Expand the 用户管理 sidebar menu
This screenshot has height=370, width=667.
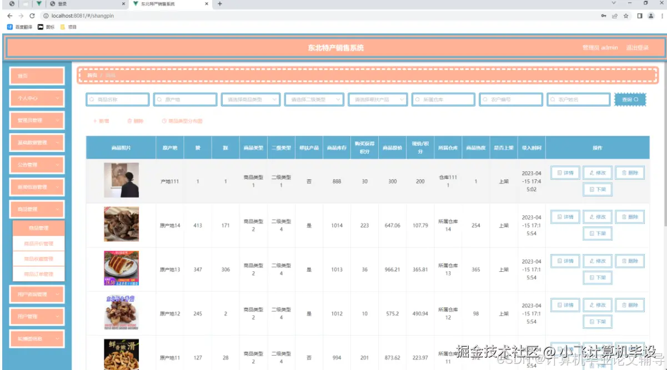[x=37, y=316]
